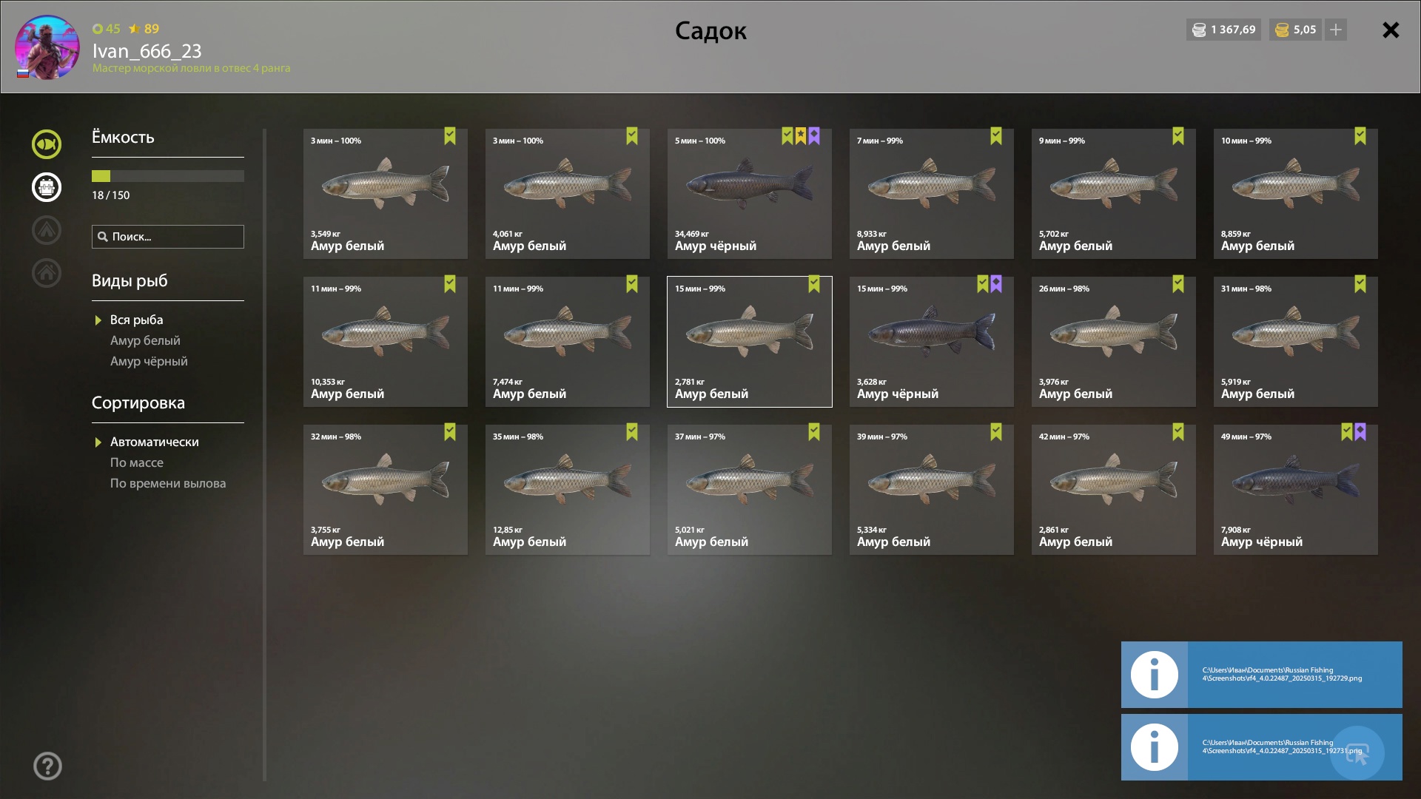1421x799 pixels.
Task: Select the Автоматически sorting option
Action: (155, 442)
